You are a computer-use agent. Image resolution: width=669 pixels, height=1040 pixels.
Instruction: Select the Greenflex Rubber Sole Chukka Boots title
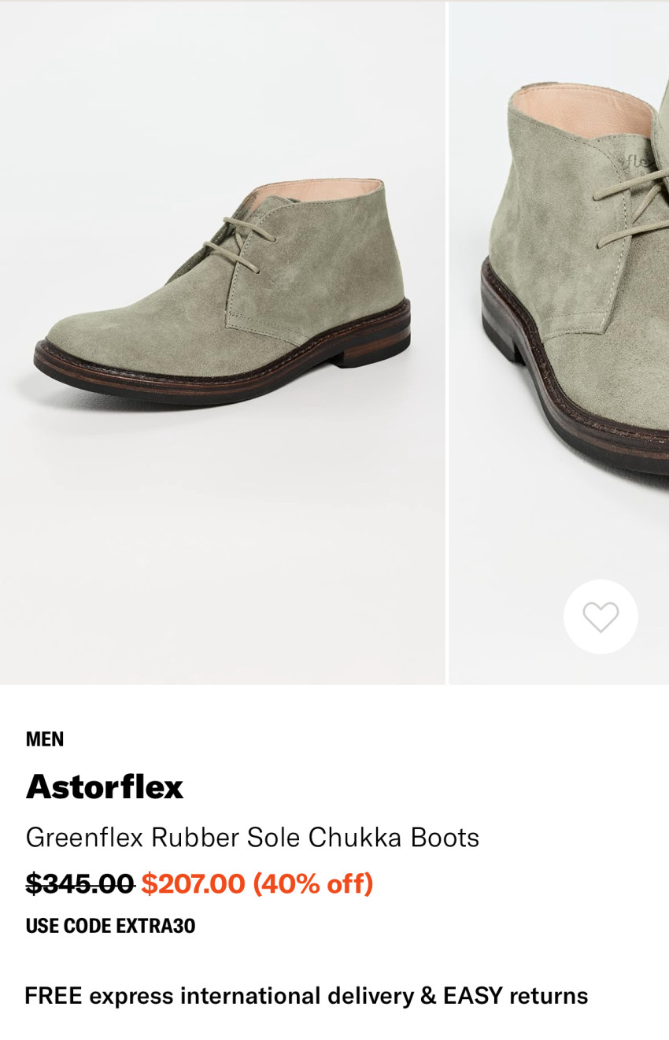pos(252,837)
